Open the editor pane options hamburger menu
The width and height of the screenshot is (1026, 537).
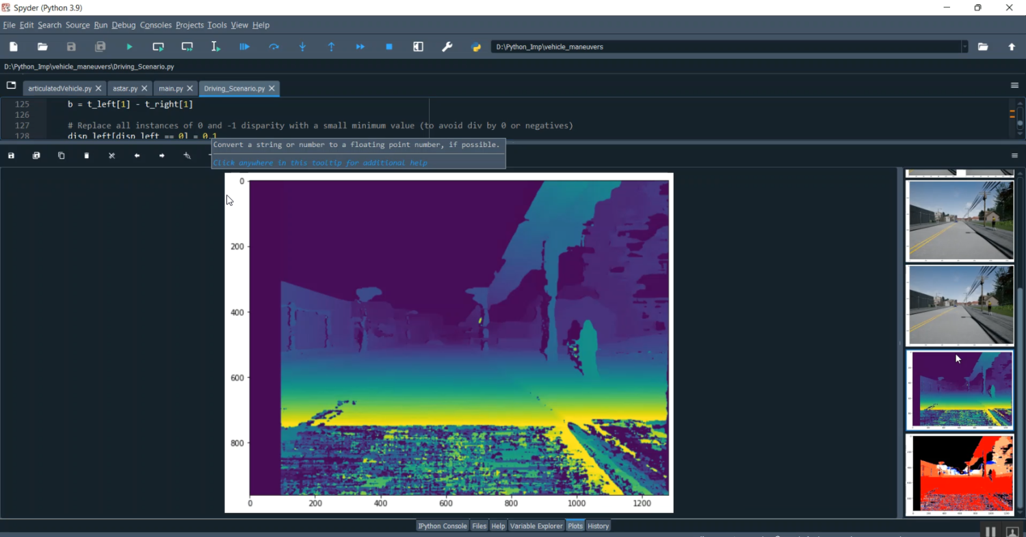coord(1014,86)
